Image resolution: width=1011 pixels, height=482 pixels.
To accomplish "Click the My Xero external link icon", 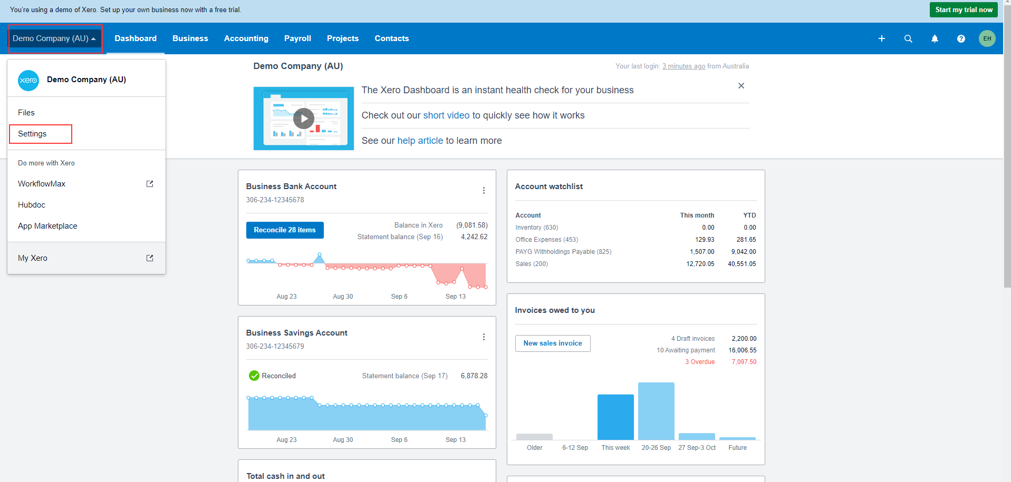I will coord(150,258).
